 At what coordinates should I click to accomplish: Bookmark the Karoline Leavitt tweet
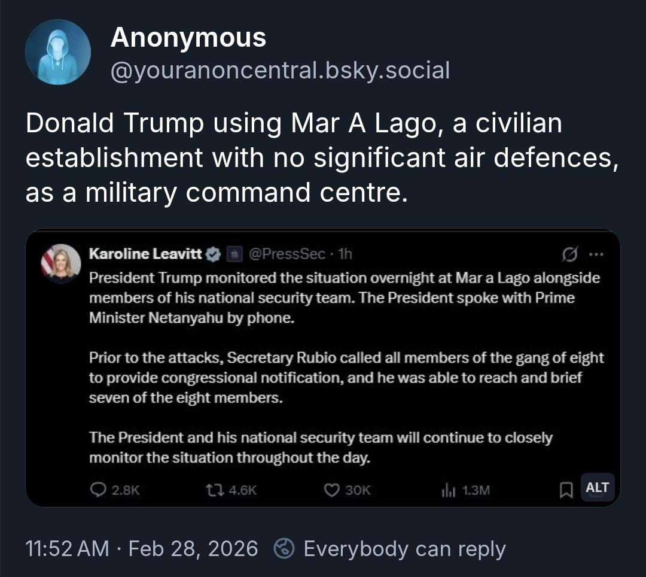pyautogui.click(x=565, y=491)
